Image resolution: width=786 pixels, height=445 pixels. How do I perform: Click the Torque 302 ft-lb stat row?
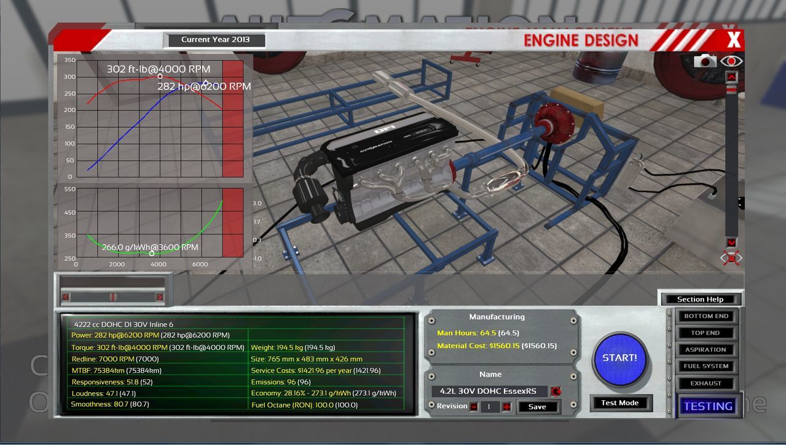click(157, 347)
